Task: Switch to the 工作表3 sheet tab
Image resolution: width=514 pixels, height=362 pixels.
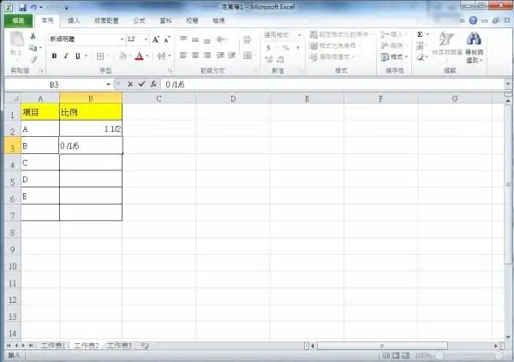Action: point(119,346)
